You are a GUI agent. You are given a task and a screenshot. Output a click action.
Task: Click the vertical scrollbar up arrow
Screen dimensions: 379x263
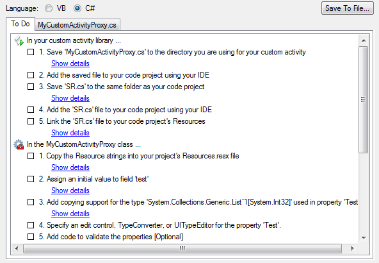pyautogui.click(x=364, y=40)
